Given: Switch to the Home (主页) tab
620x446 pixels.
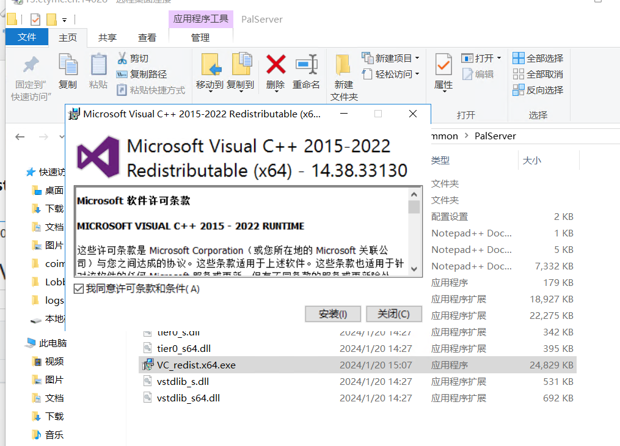Looking at the screenshot, I should tap(68, 37).
